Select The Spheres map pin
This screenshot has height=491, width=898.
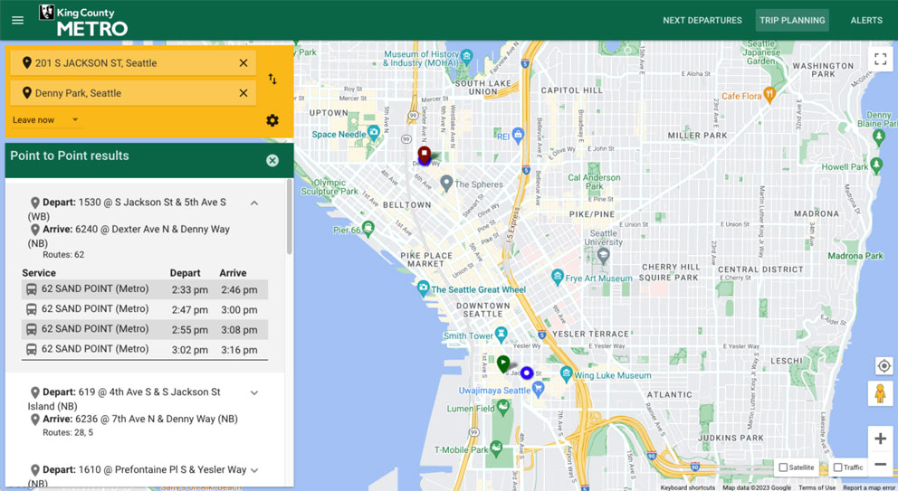point(446,184)
